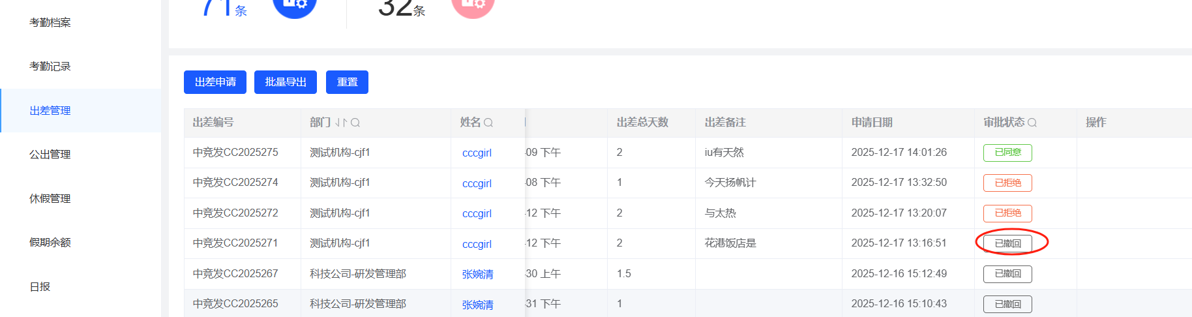Filter 审批状态 using its search icon
Viewport: 1192px width, 317px height.
(1032, 123)
